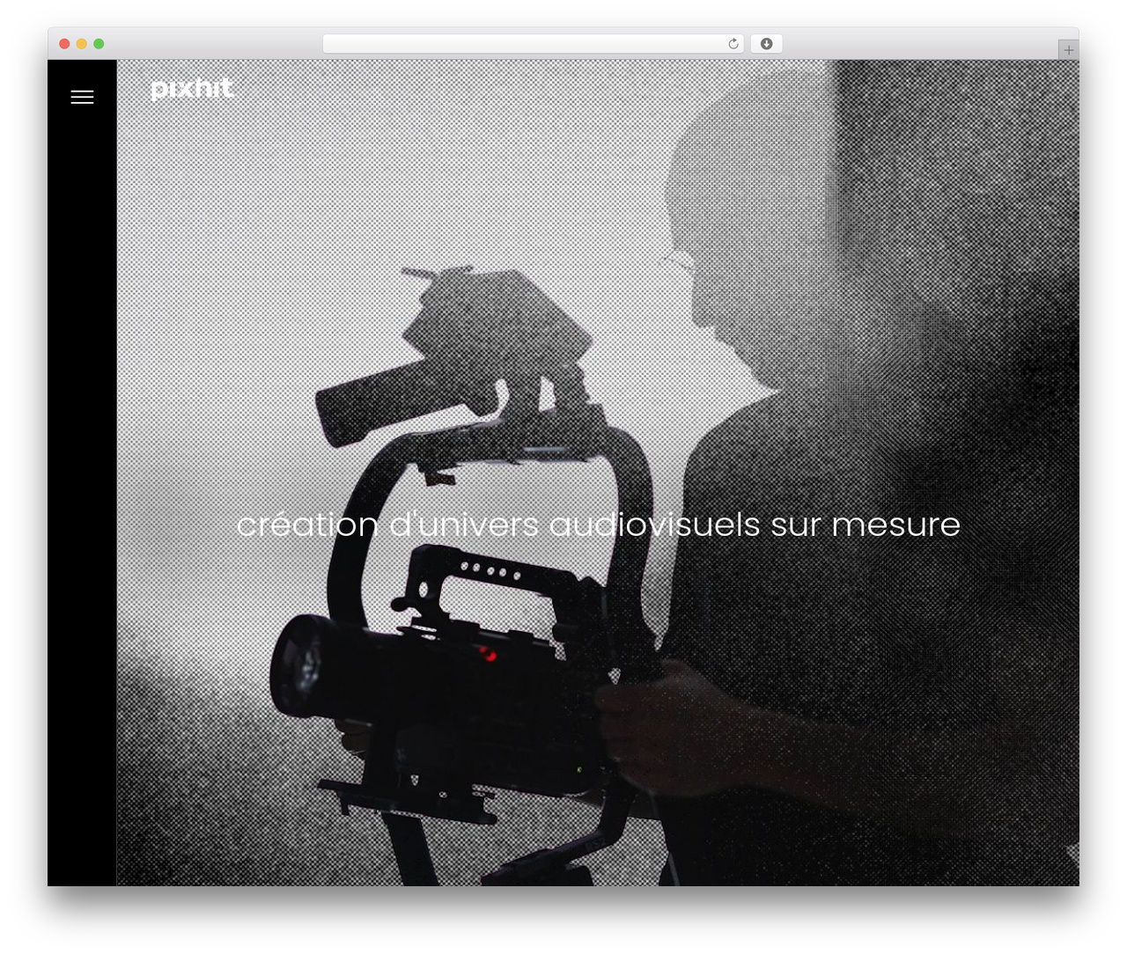Click the camera lens in the hero image
The height and width of the screenshot is (954, 1127).
(x=298, y=664)
